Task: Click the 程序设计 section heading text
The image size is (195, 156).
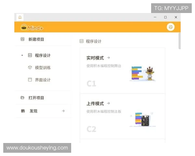Action: pyautogui.click(x=94, y=41)
